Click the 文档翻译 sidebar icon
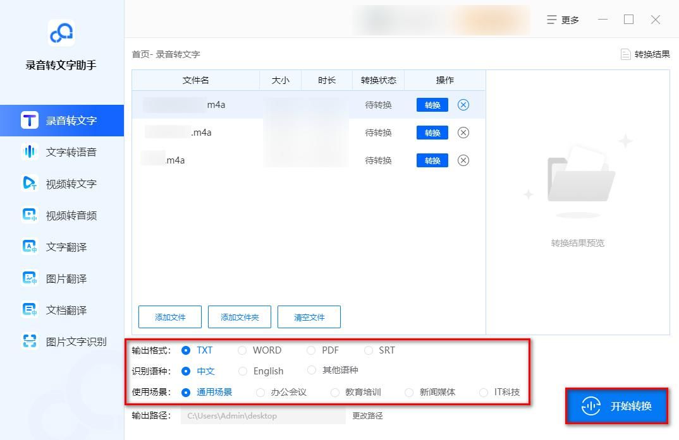This screenshot has width=679, height=440. (30, 310)
